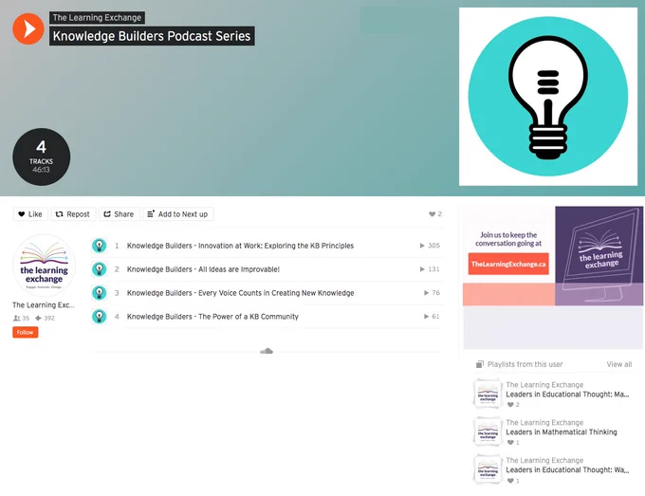This screenshot has height=496, width=645.
Task: Open Leaders in Mathematical Thinking playlist
Action: tap(562, 432)
